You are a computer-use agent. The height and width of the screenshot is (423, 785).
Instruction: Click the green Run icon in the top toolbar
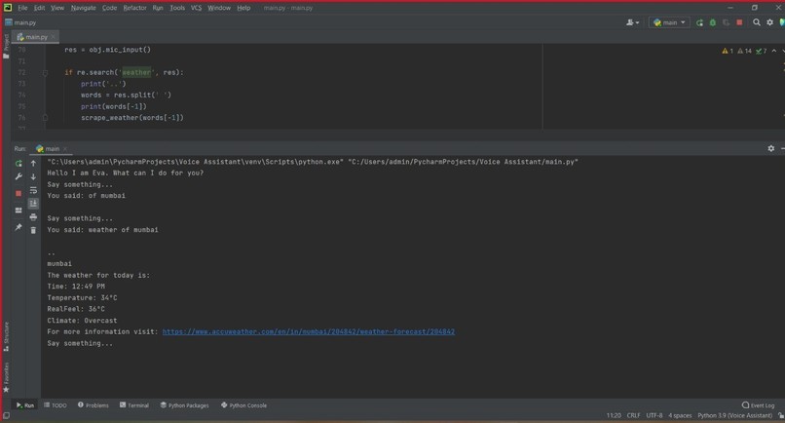[x=699, y=22]
